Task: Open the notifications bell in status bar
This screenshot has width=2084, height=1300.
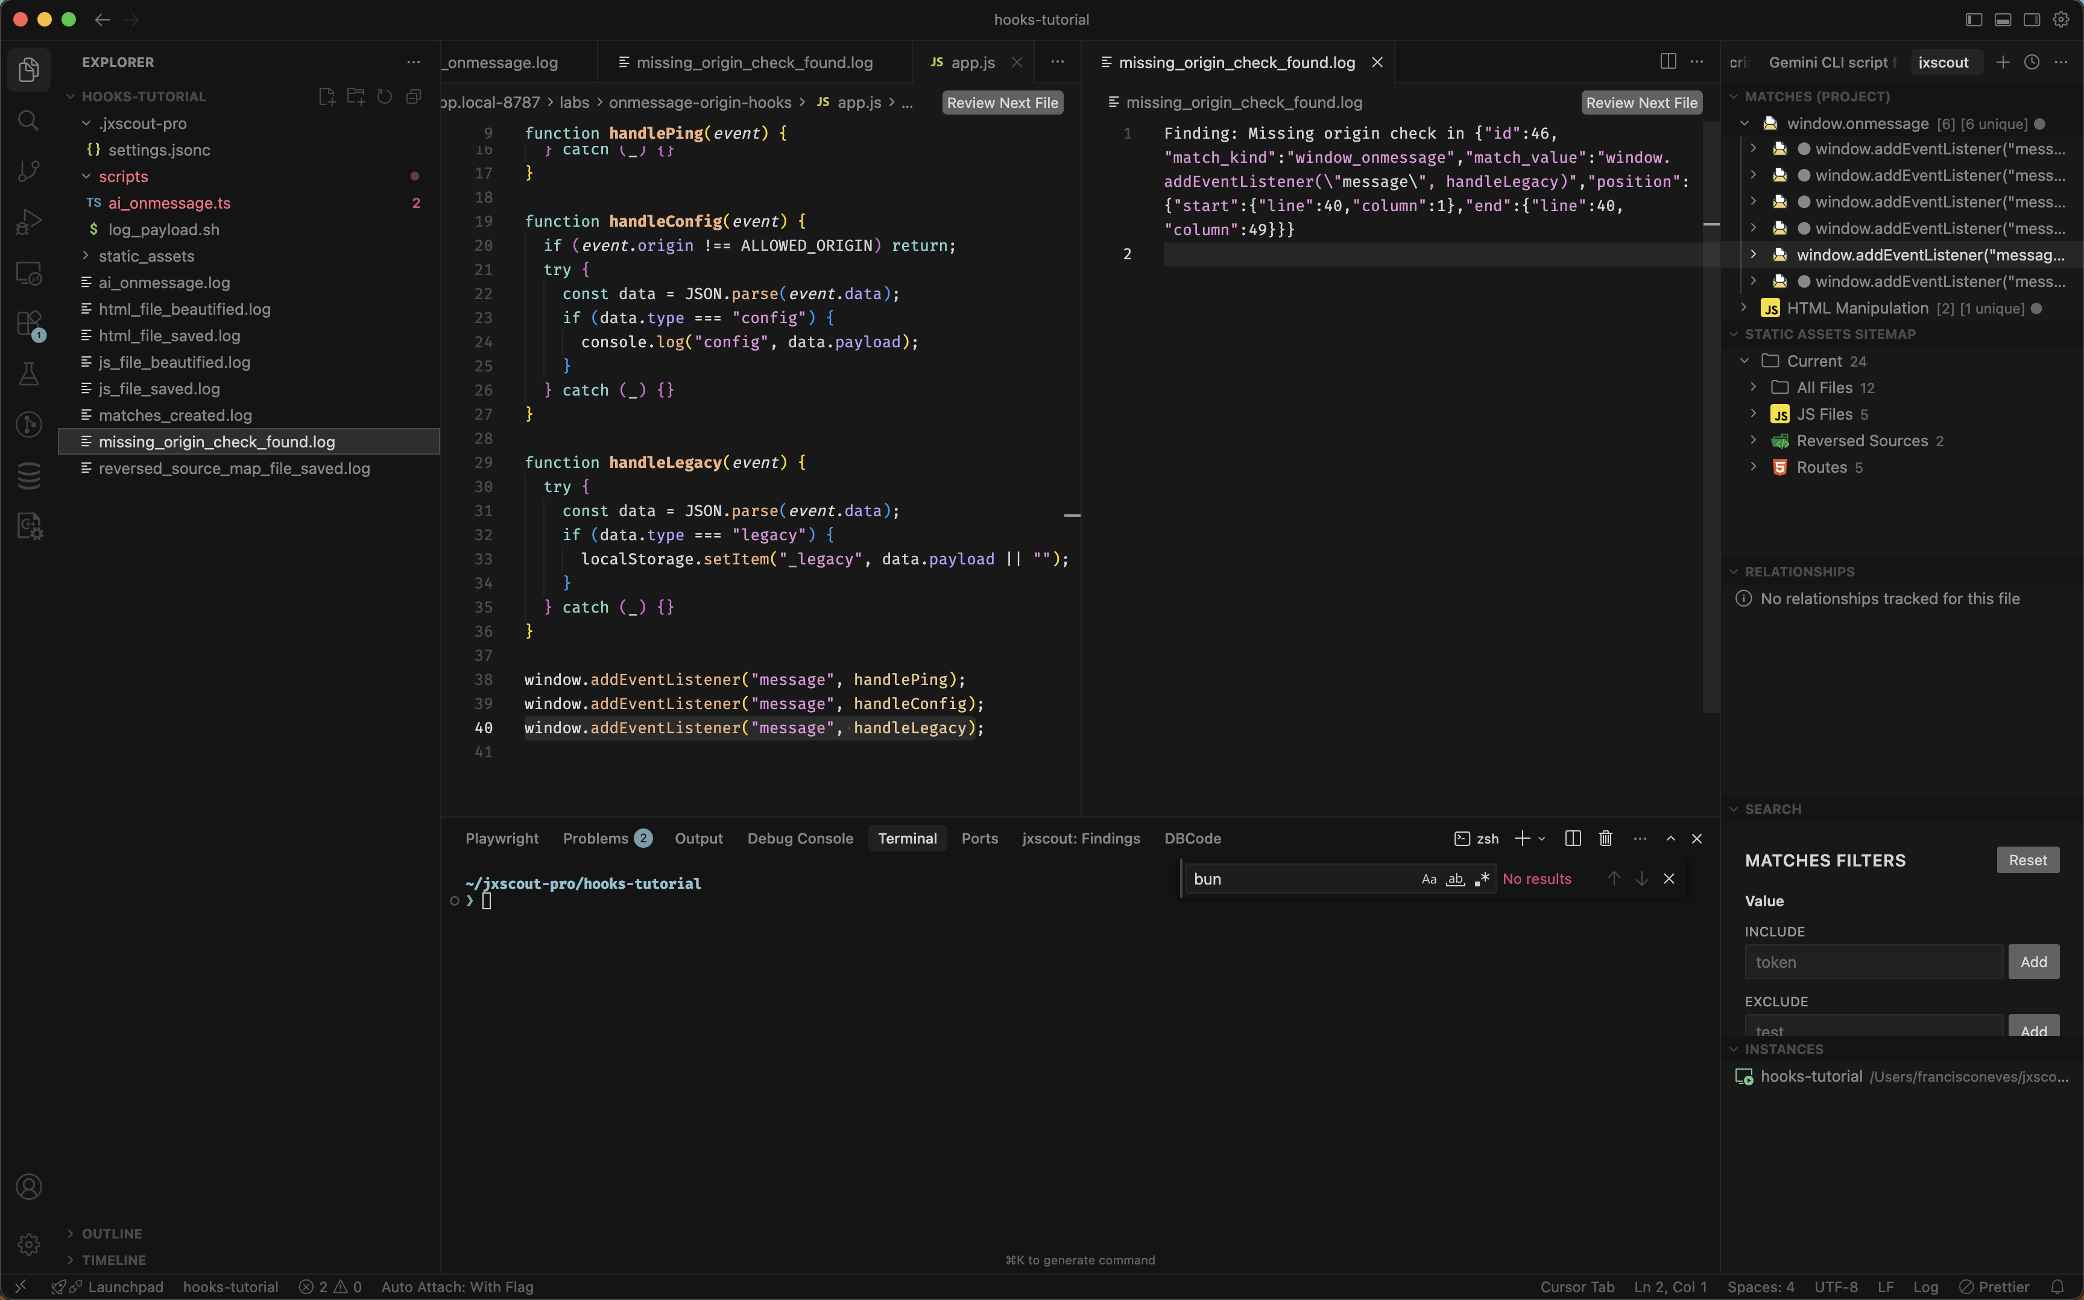Action: (2057, 1286)
